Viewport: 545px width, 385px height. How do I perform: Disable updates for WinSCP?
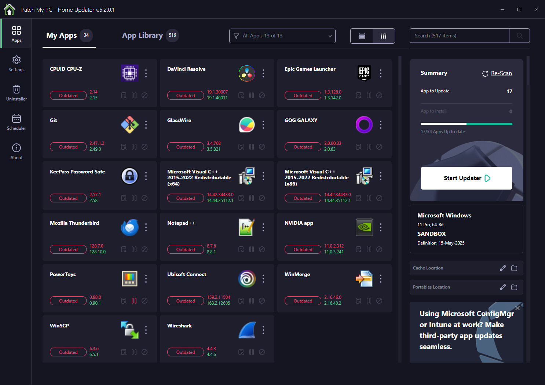click(145, 352)
